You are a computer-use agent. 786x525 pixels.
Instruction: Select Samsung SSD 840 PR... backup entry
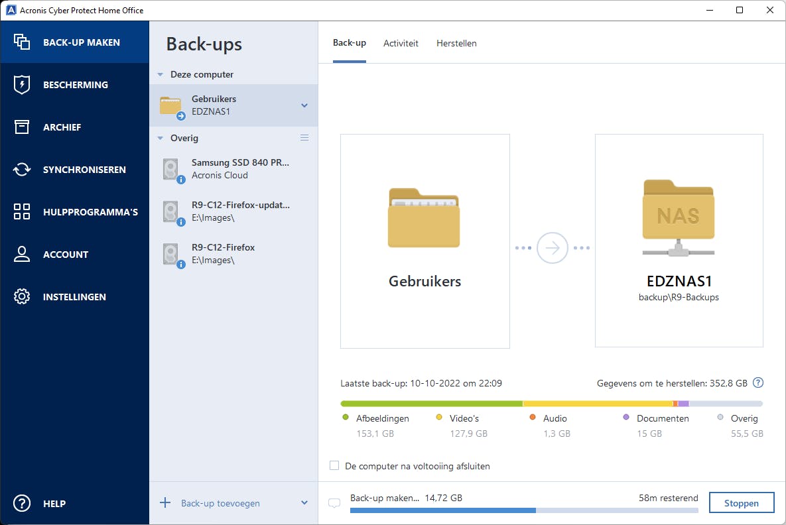233,169
